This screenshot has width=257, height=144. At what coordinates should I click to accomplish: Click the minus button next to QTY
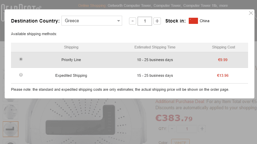pyautogui.click(x=172, y=129)
